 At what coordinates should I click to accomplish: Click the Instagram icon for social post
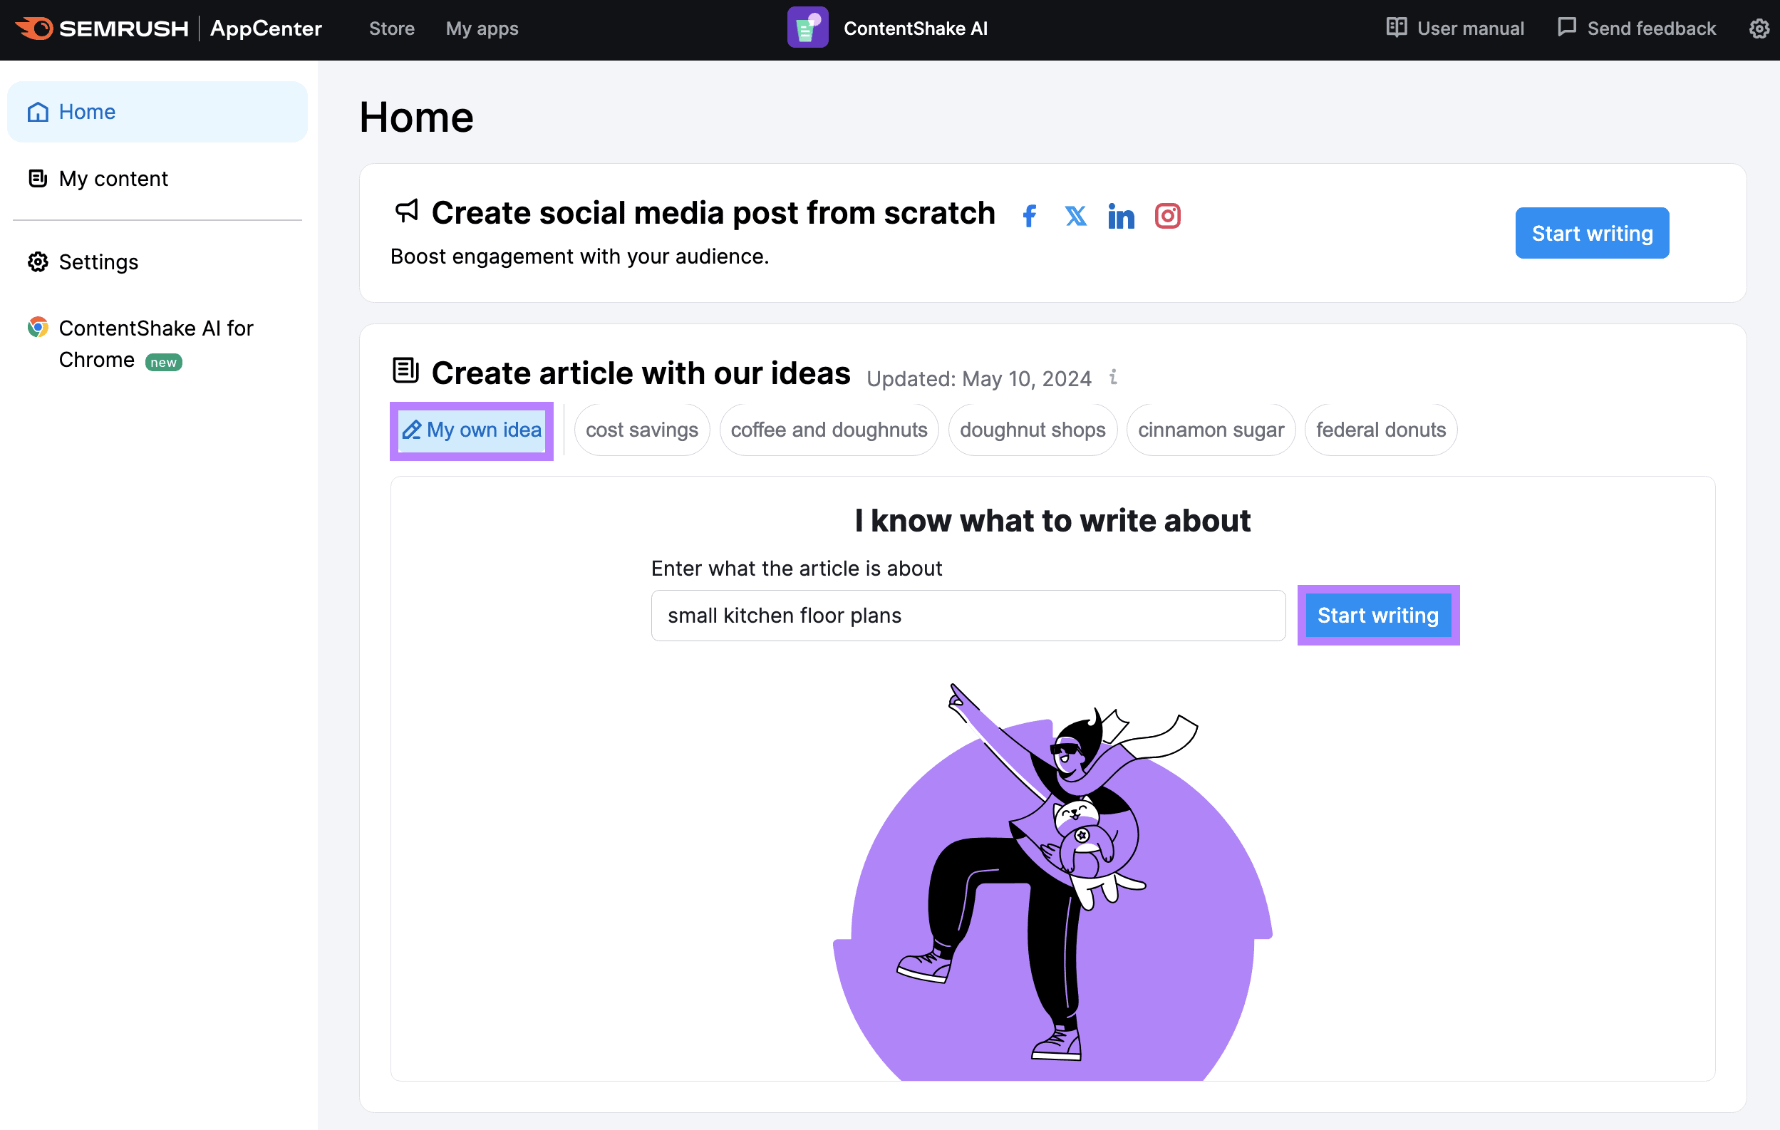coord(1169,215)
